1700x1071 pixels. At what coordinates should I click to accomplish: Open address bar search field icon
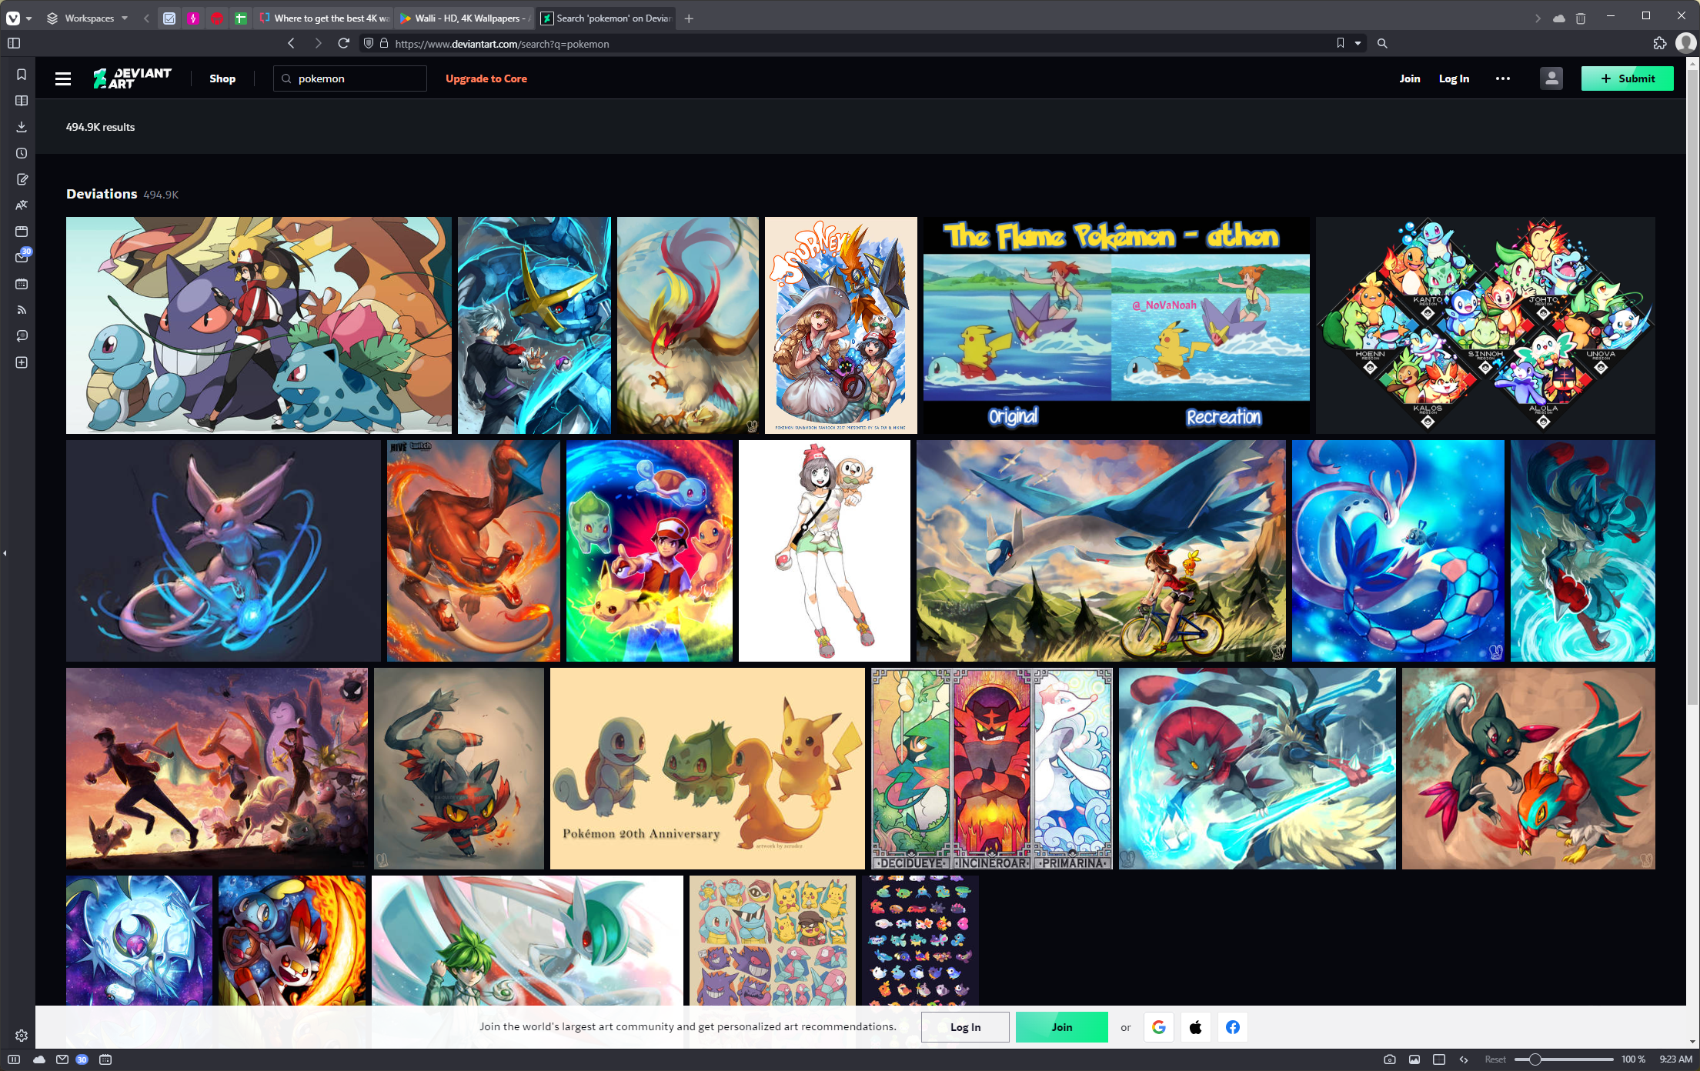(1382, 44)
